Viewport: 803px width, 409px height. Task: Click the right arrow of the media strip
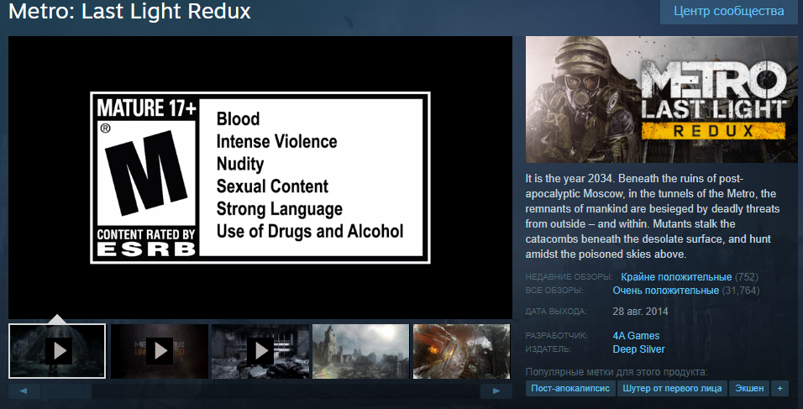click(x=496, y=391)
